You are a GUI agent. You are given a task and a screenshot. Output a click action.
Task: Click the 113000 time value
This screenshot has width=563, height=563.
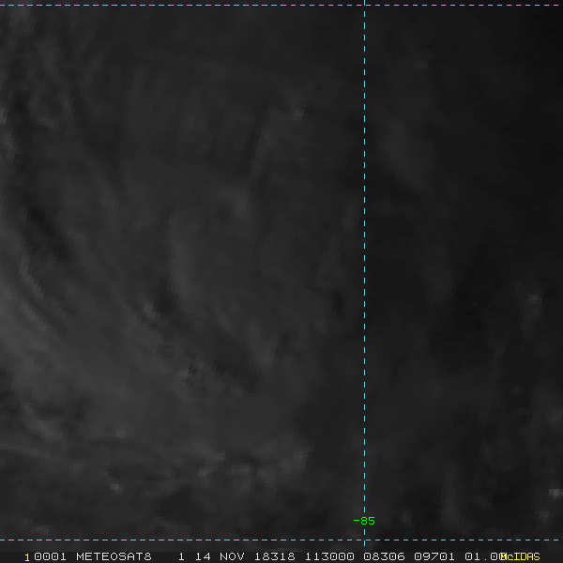pyautogui.click(x=329, y=556)
